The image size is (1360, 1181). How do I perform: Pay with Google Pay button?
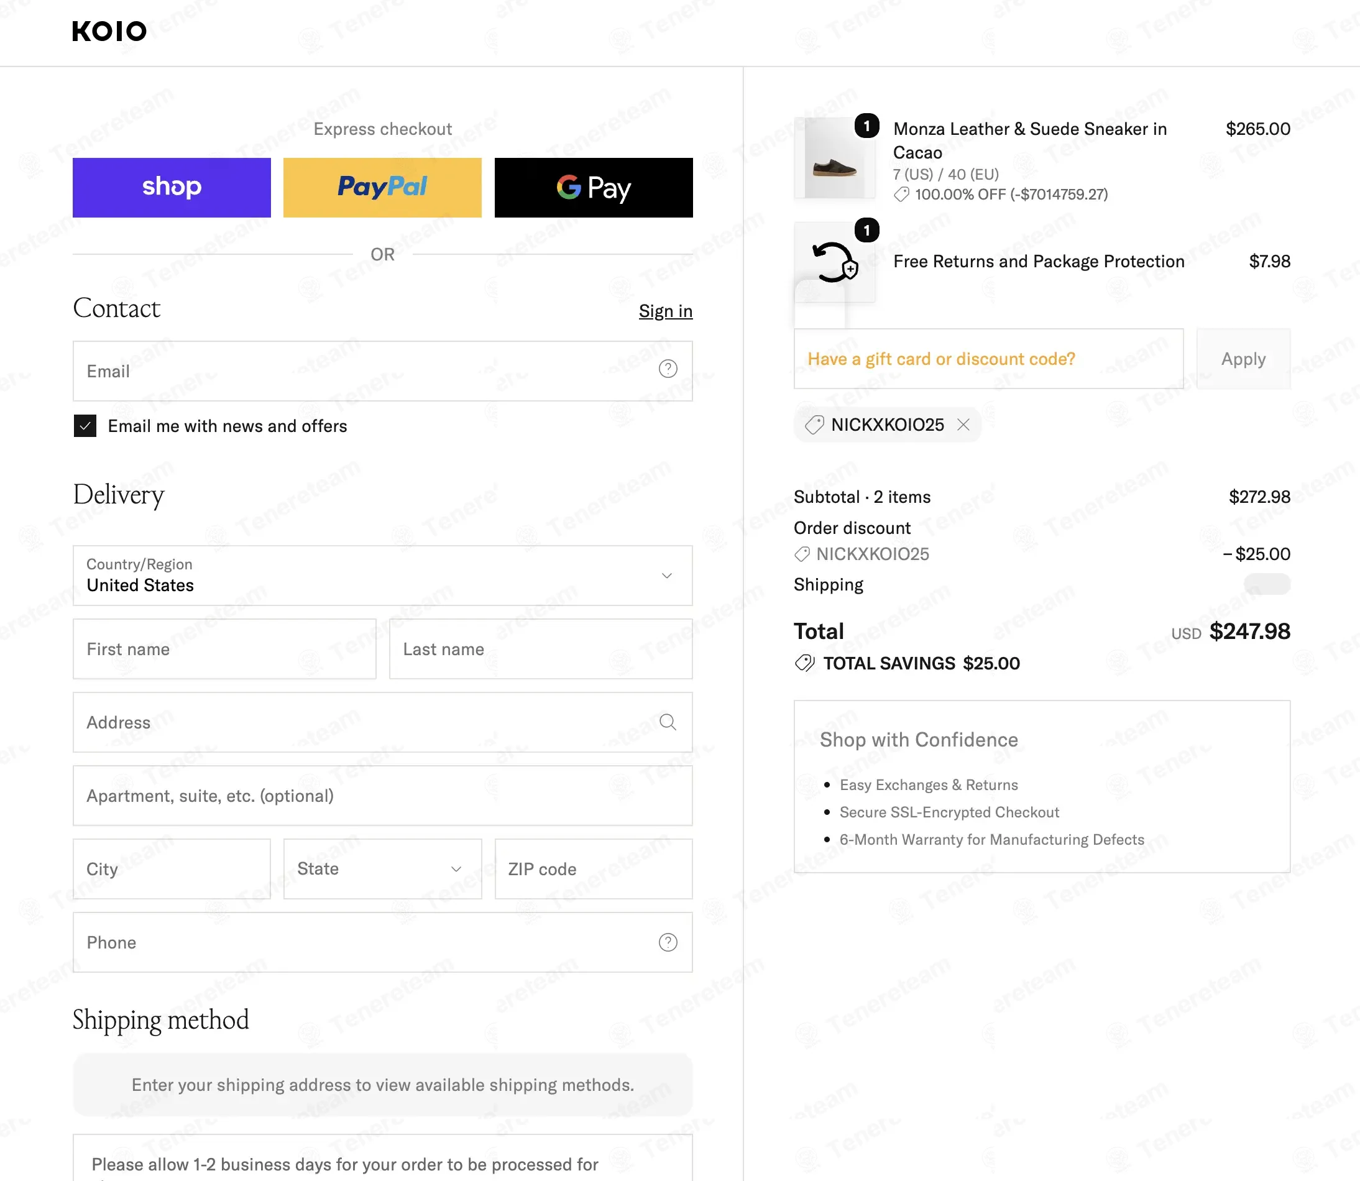(x=594, y=187)
